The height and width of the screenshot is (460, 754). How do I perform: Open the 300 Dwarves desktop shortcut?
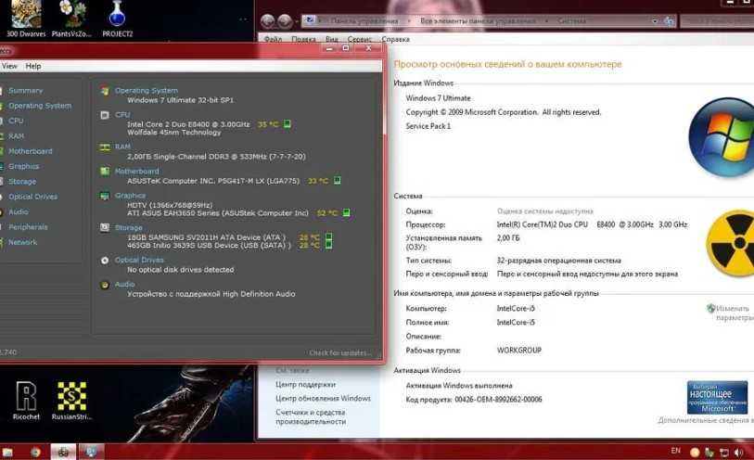click(x=26, y=19)
